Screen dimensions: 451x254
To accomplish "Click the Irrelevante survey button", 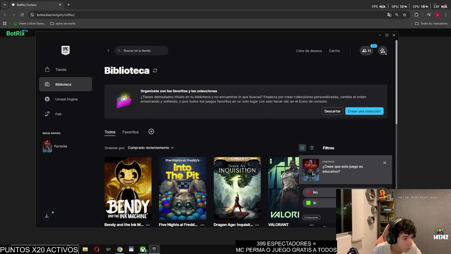I will pyautogui.click(x=311, y=217).
